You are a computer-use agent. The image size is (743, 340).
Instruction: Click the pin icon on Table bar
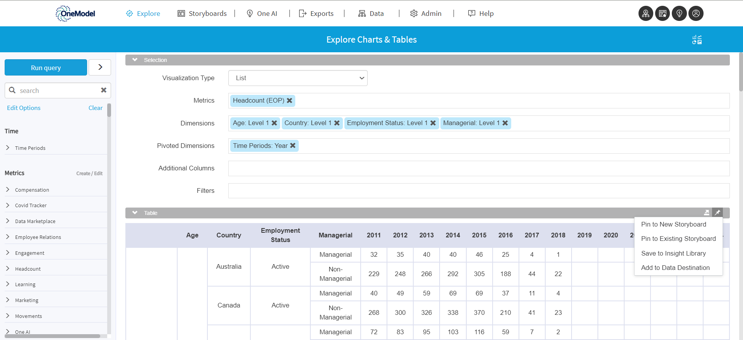[717, 213]
